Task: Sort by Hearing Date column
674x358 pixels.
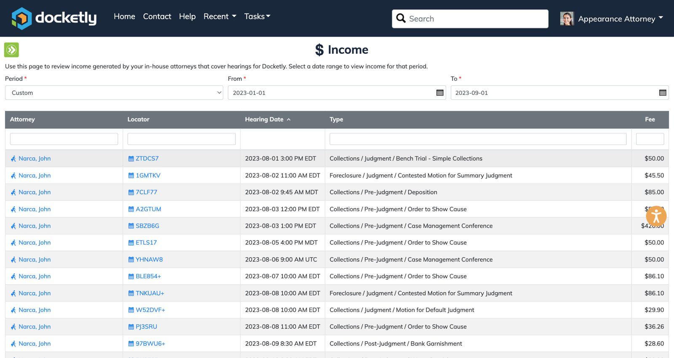Action: click(268, 119)
